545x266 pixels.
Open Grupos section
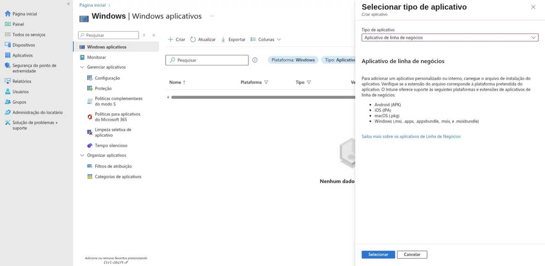point(16,102)
